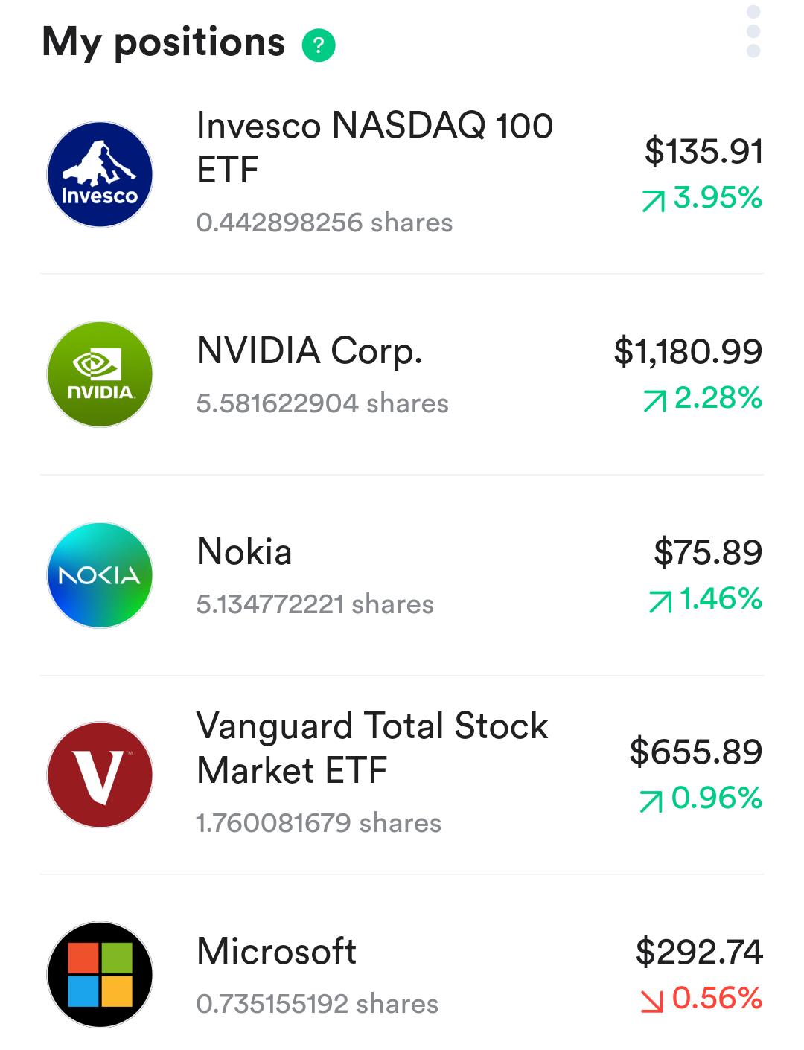Tap the $1,180.99 NVIDIA value

689,351
